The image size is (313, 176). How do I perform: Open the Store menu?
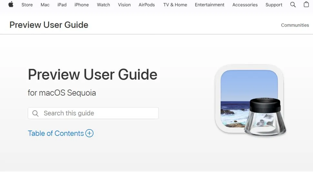27,5
